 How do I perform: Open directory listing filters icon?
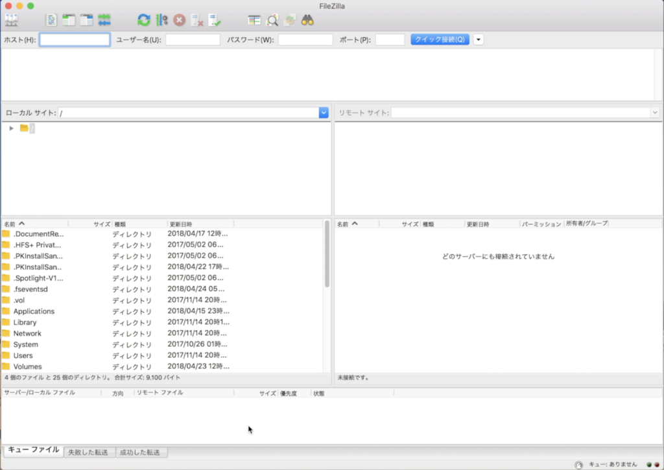point(254,20)
